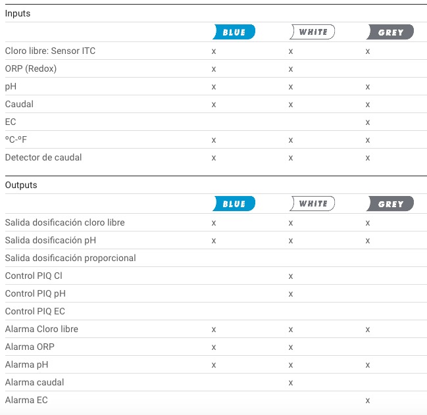Click the BLUE badge in Inputs table
This screenshot has height=415, width=427.
(234, 32)
